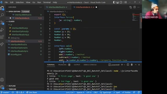Open the Go menu

click(x=34, y=2)
